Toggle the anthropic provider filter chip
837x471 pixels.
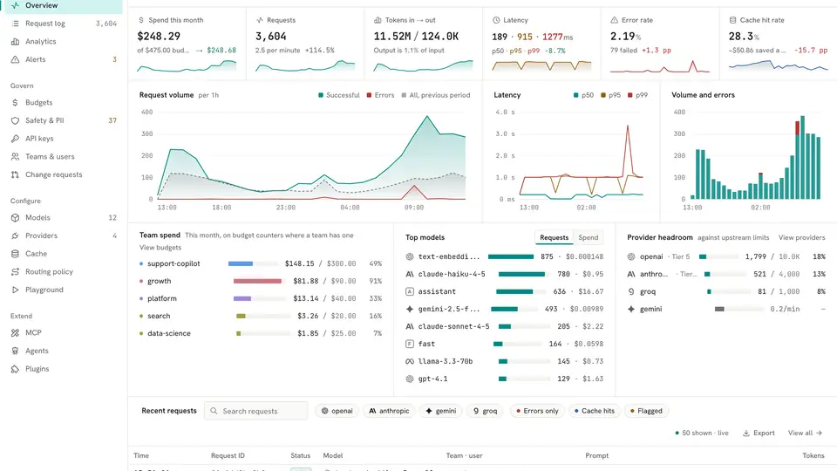click(x=389, y=411)
